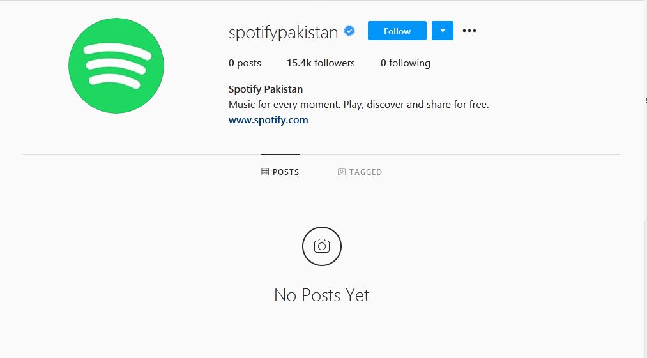Click the bio text about music
This screenshot has height=358, width=647.
[358, 105]
